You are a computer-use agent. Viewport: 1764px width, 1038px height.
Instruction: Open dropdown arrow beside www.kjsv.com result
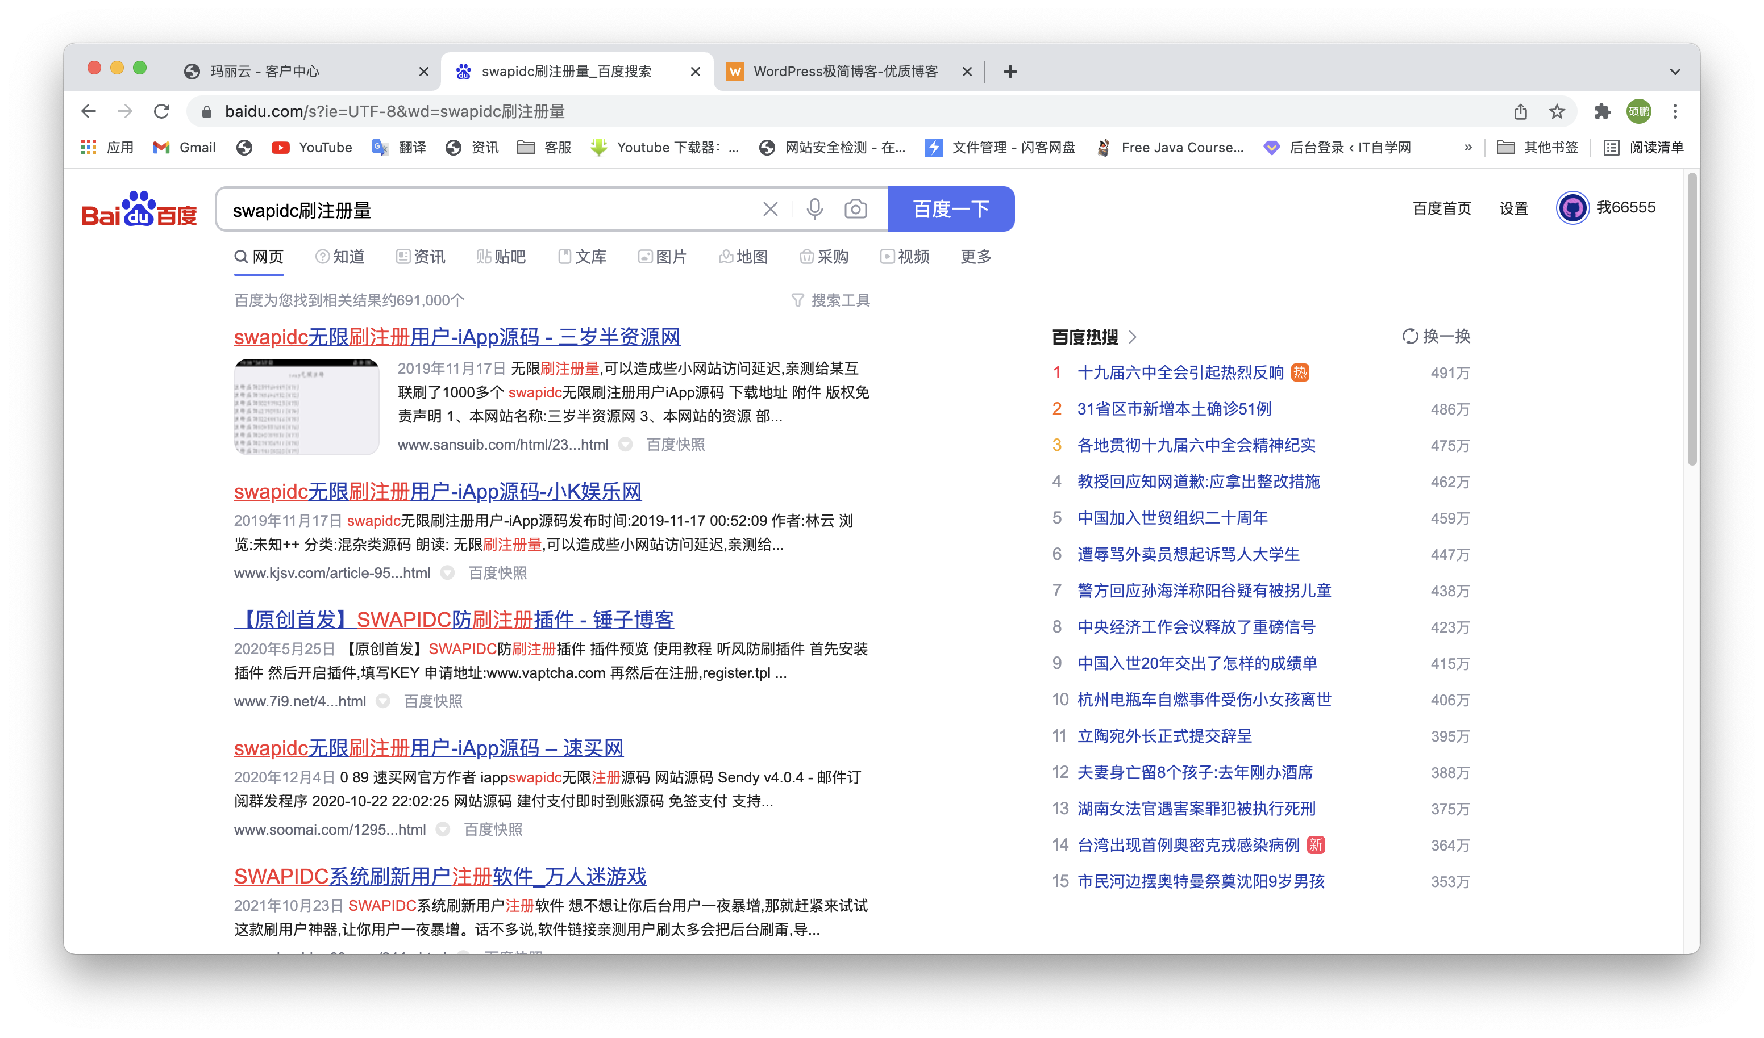(x=447, y=573)
